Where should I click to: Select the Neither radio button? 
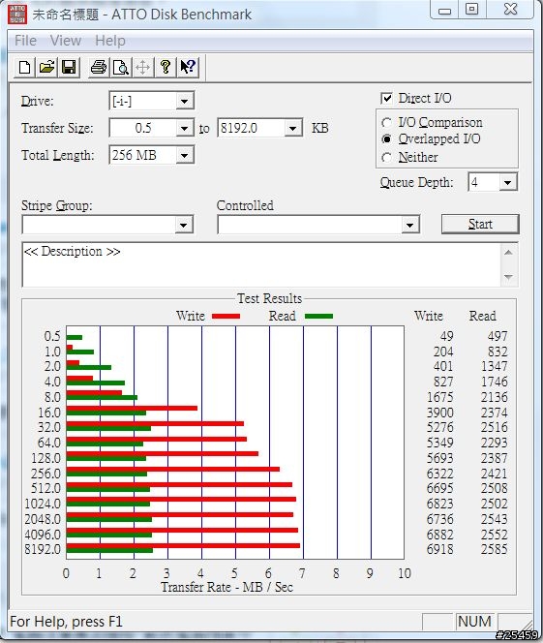(386, 157)
